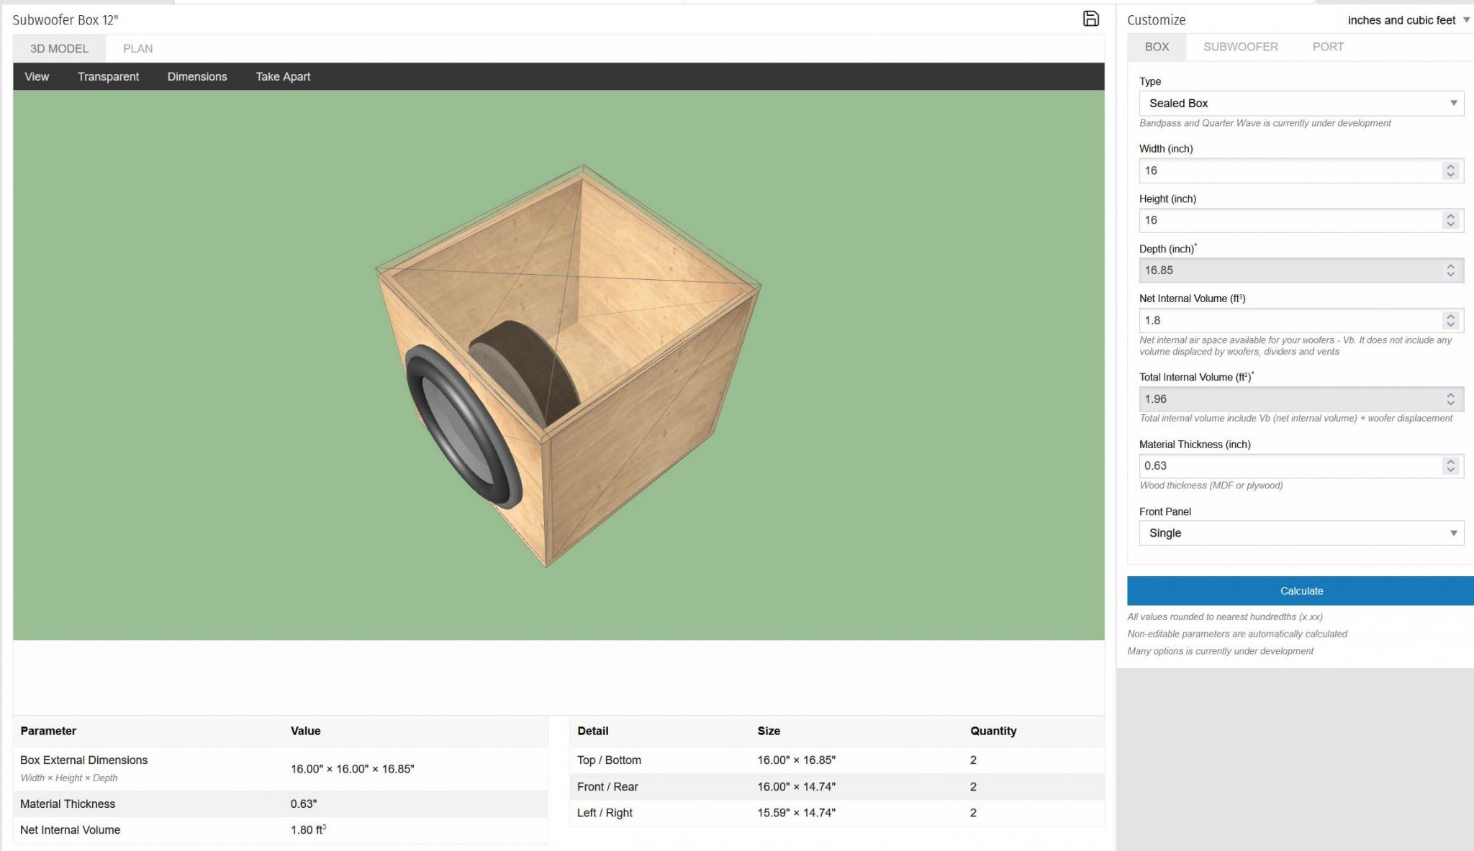Click the Net Internal Volume stepper arrows
Image resolution: width=1474 pixels, height=851 pixels.
point(1450,320)
